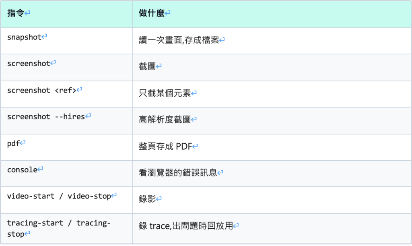Click the tracing-start / tracing-stop cell

(66, 229)
